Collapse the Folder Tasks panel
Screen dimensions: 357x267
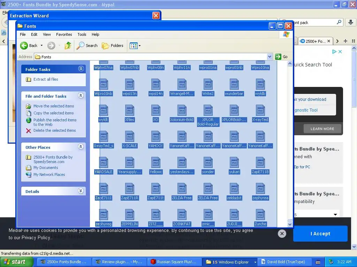pyautogui.click(x=81, y=69)
